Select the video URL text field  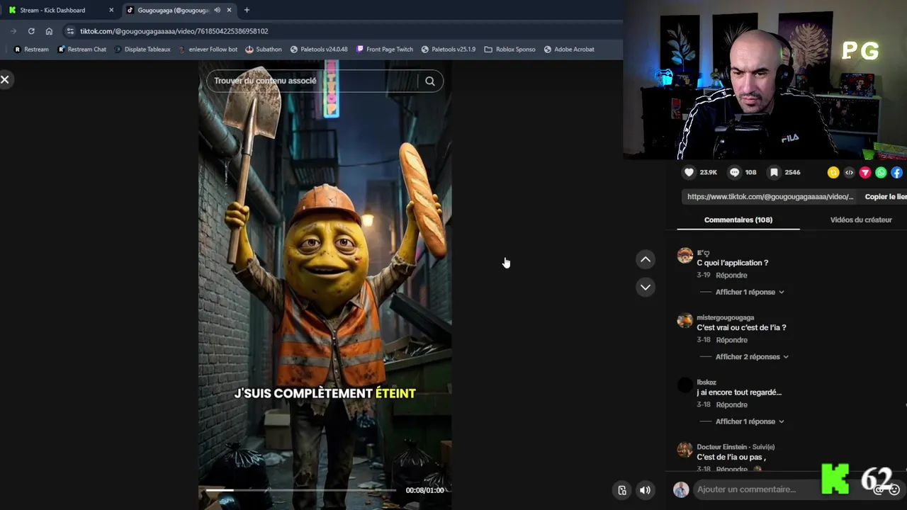pos(770,196)
